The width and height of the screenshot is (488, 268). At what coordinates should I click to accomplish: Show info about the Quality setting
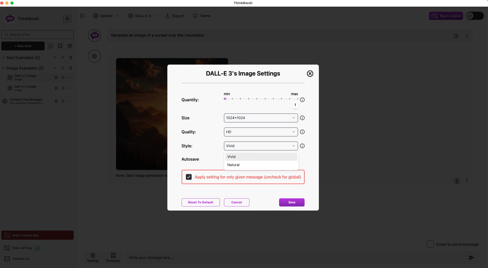tap(302, 132)
